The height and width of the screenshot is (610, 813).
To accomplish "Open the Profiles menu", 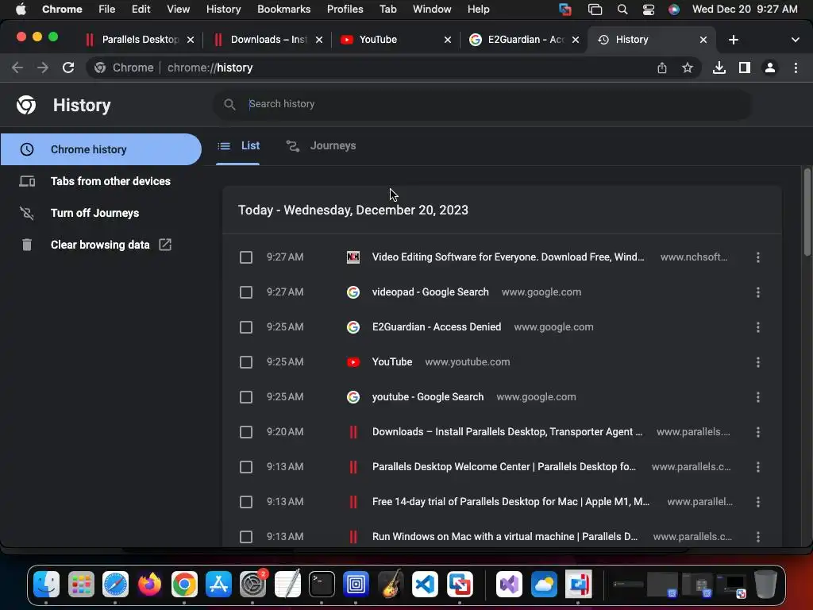I will pos(345,10).
